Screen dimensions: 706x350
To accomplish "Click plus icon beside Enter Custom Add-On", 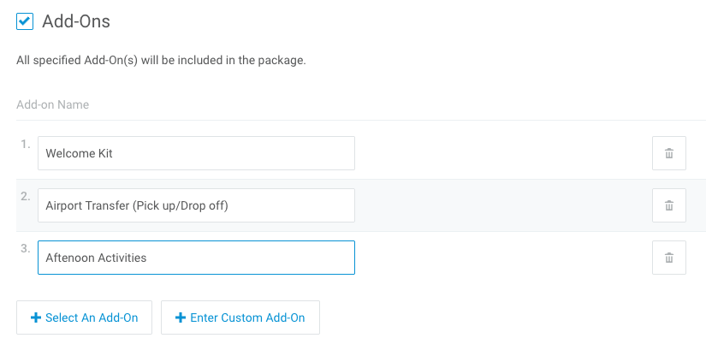I will 181,317.
